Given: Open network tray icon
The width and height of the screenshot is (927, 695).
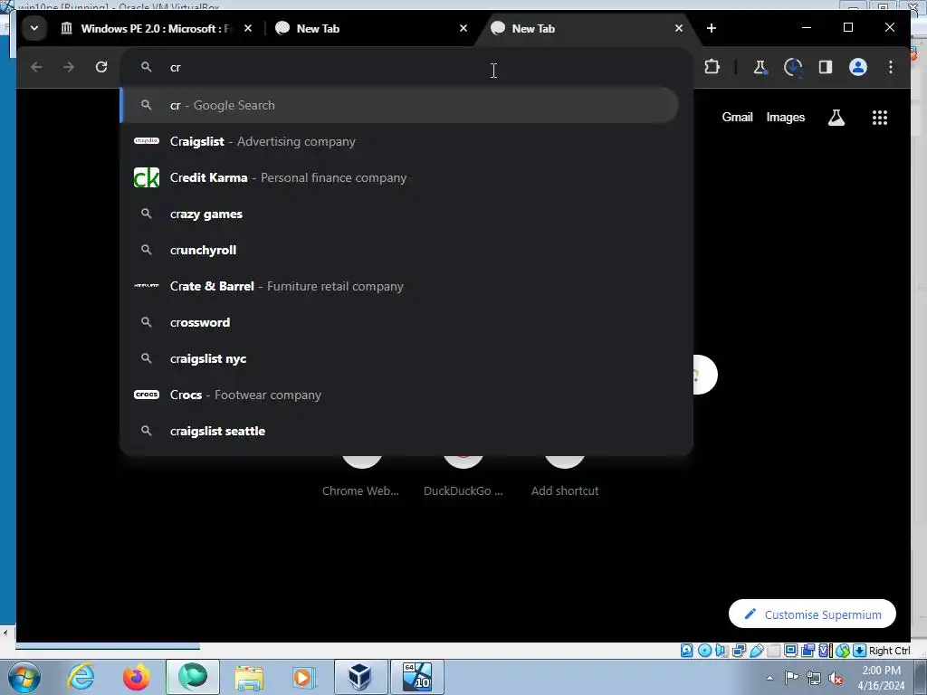Looking at the screenshot, I should click(814, 679).
